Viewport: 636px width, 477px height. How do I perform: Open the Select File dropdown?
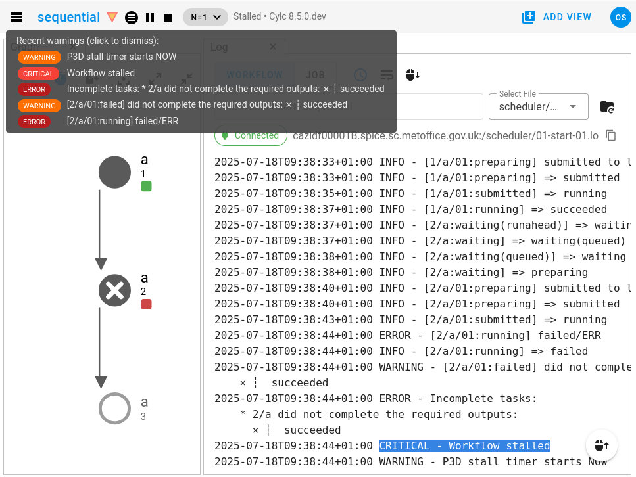[538, 106]
